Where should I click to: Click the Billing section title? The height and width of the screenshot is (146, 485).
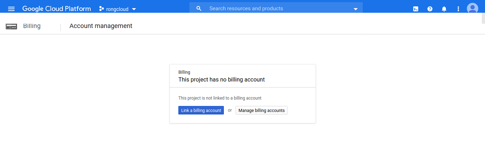[32, 26]
